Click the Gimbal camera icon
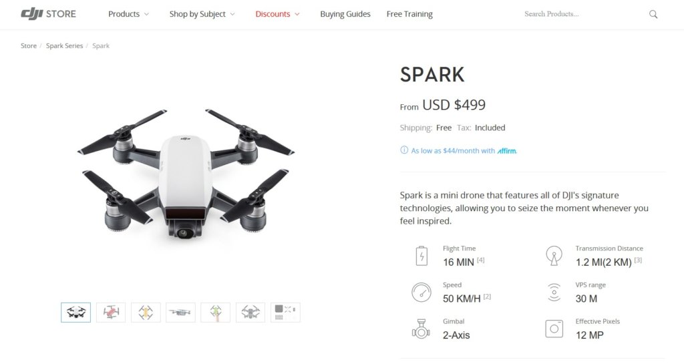This screenshot has width=684, height=364. 421,329
